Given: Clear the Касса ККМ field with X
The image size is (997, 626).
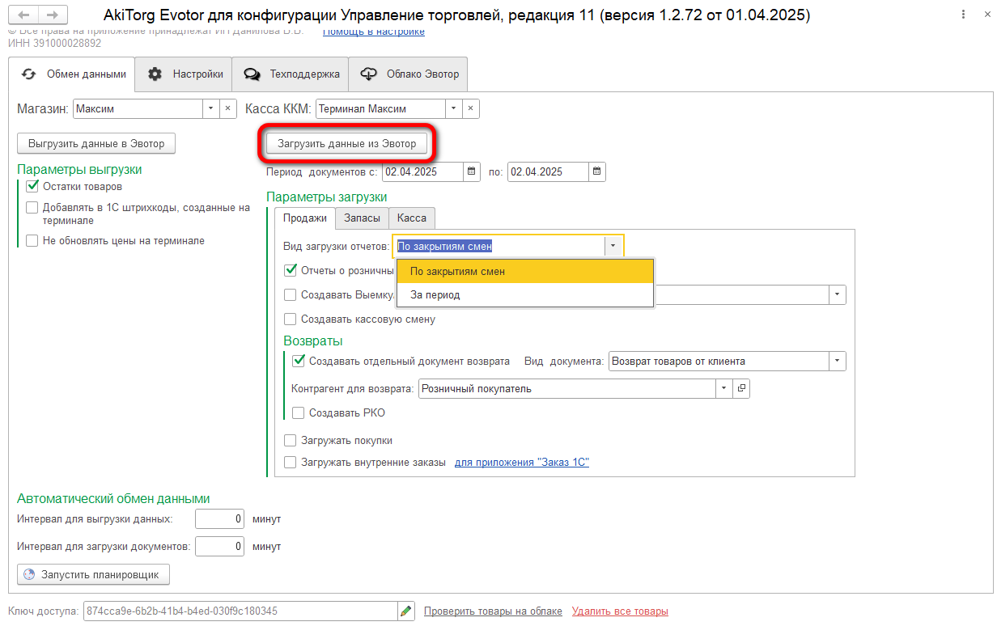Looking at the screenshot, I should [x=471, y=108].
